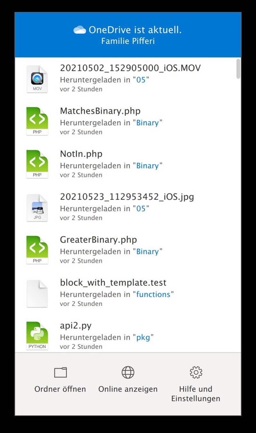Click the PHP icon beside NotIn.php
Image resolution: width=256 pixels, height=433 pixels.
pos(37,164)
